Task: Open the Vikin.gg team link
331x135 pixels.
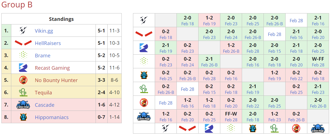Action: (44, 31)
